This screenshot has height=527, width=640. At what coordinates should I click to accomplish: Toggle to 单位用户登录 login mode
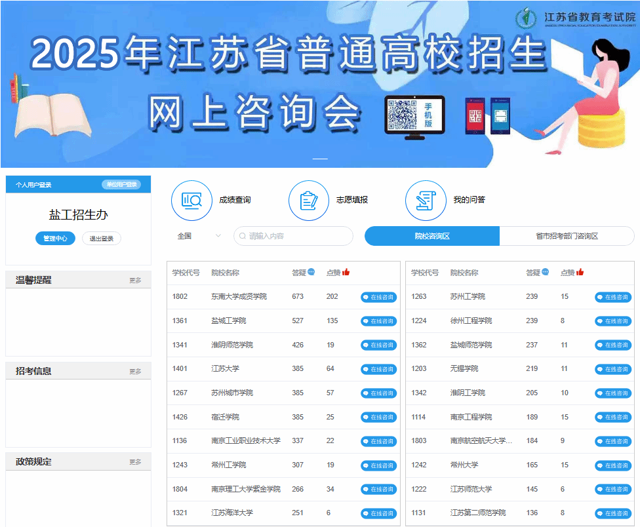point(121,185)
